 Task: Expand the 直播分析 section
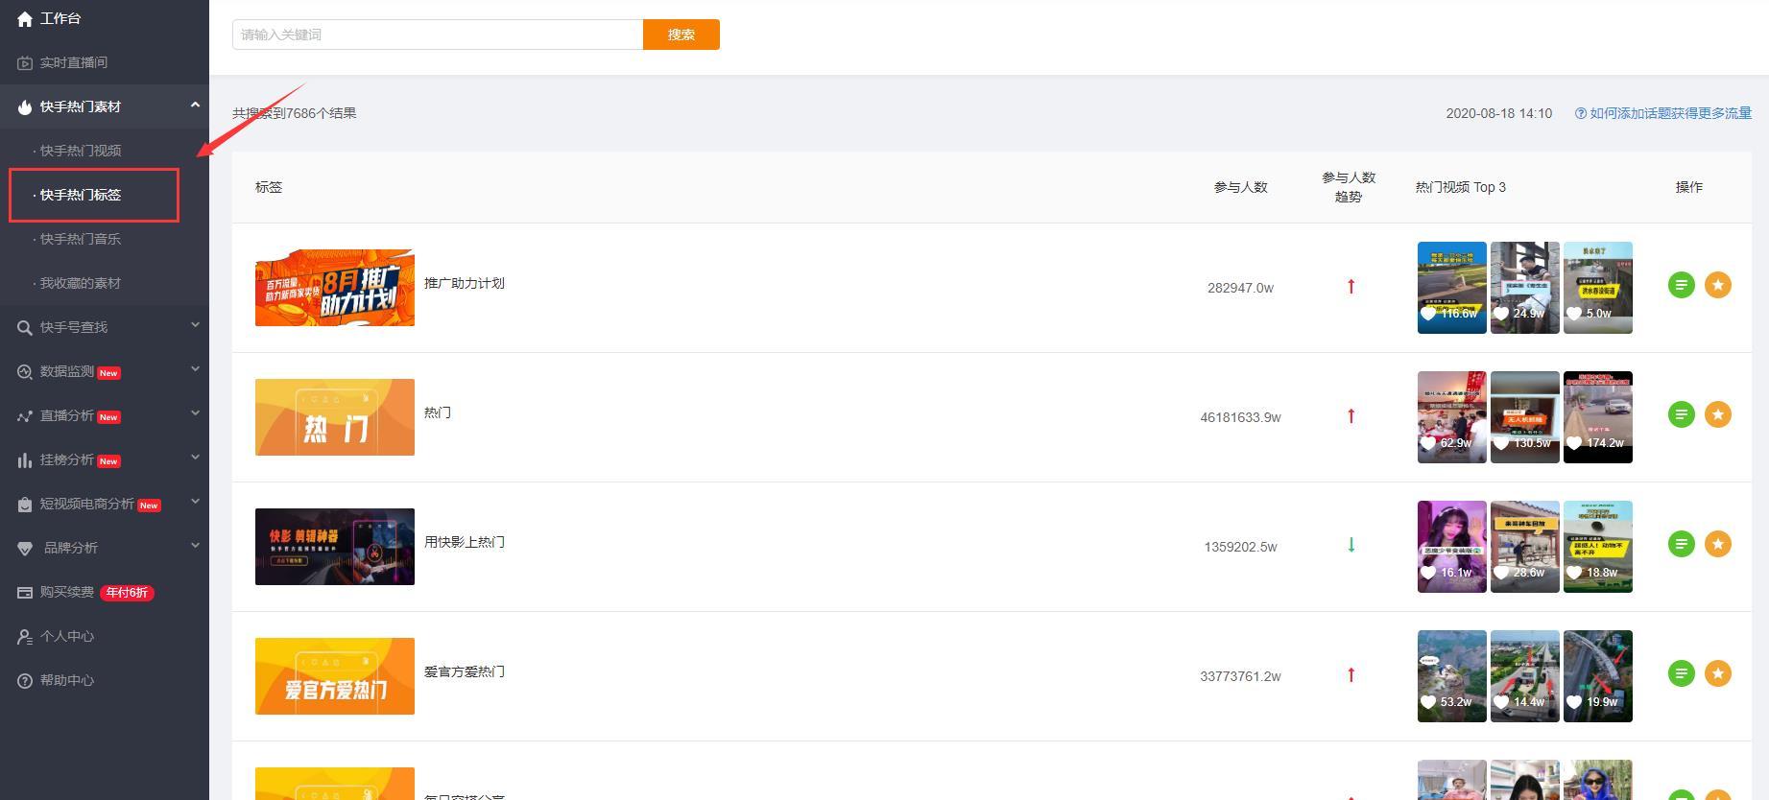(x=104, y=415)
